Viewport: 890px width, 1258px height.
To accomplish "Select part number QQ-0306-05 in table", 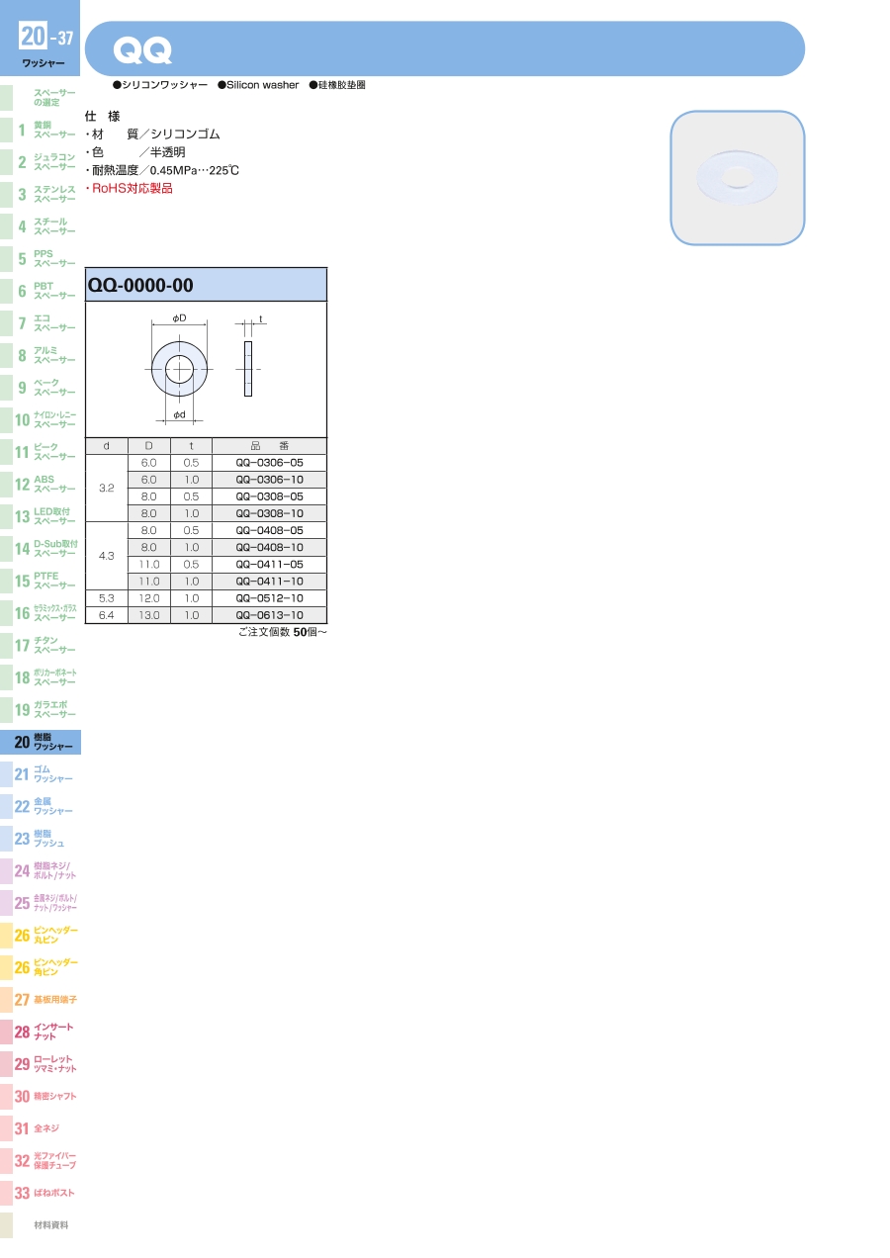I will coord(269,463).
